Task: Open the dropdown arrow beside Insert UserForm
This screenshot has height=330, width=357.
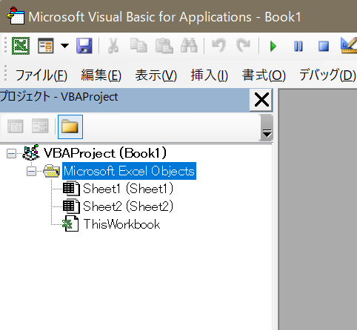Action: [64, 46]
